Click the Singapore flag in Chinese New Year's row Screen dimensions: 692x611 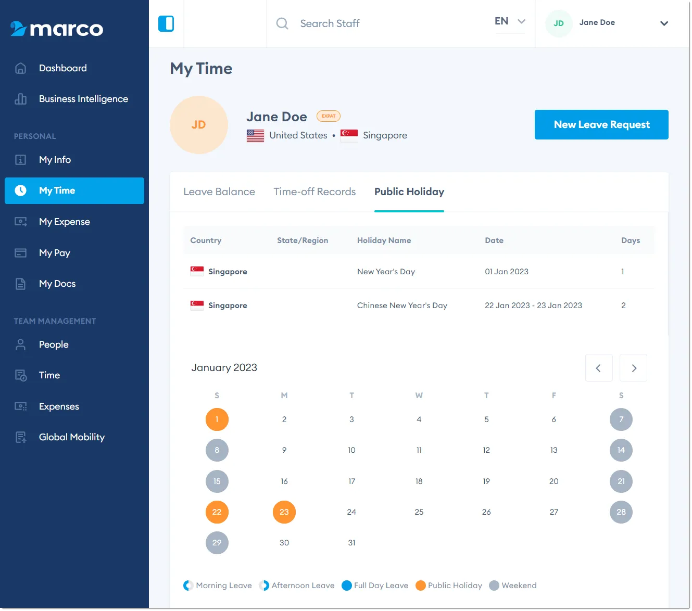click(197, 305)
